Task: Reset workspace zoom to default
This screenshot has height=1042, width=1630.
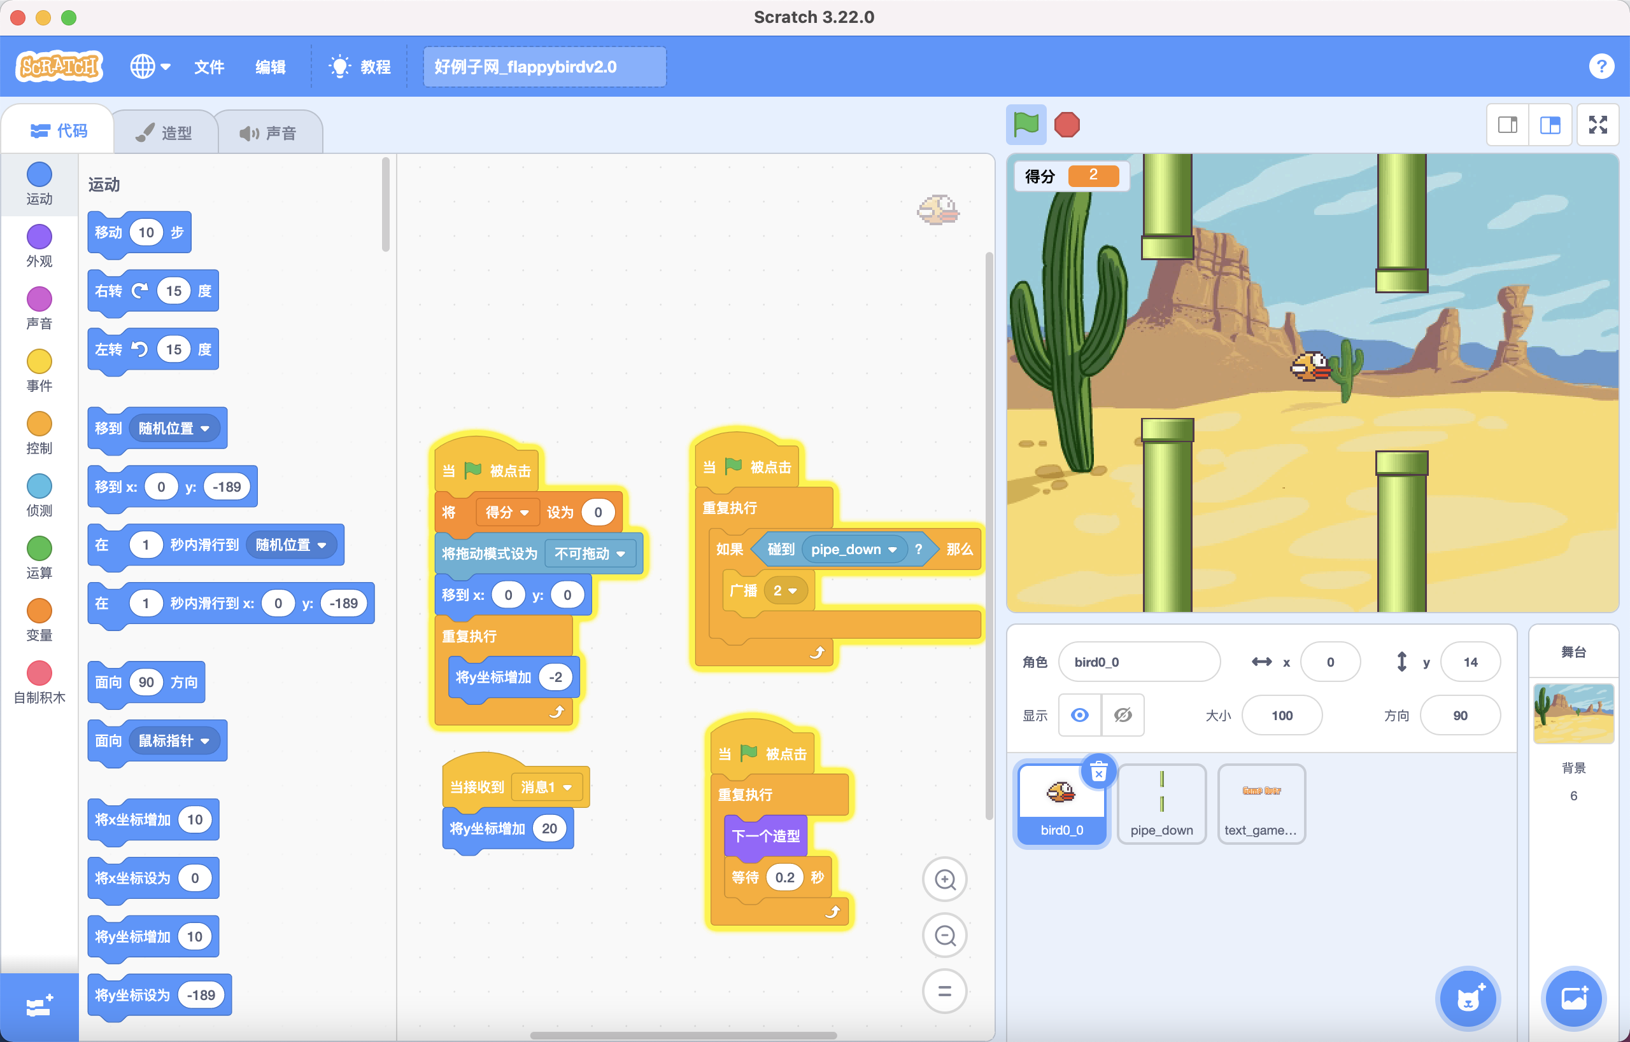Action: 945,991
